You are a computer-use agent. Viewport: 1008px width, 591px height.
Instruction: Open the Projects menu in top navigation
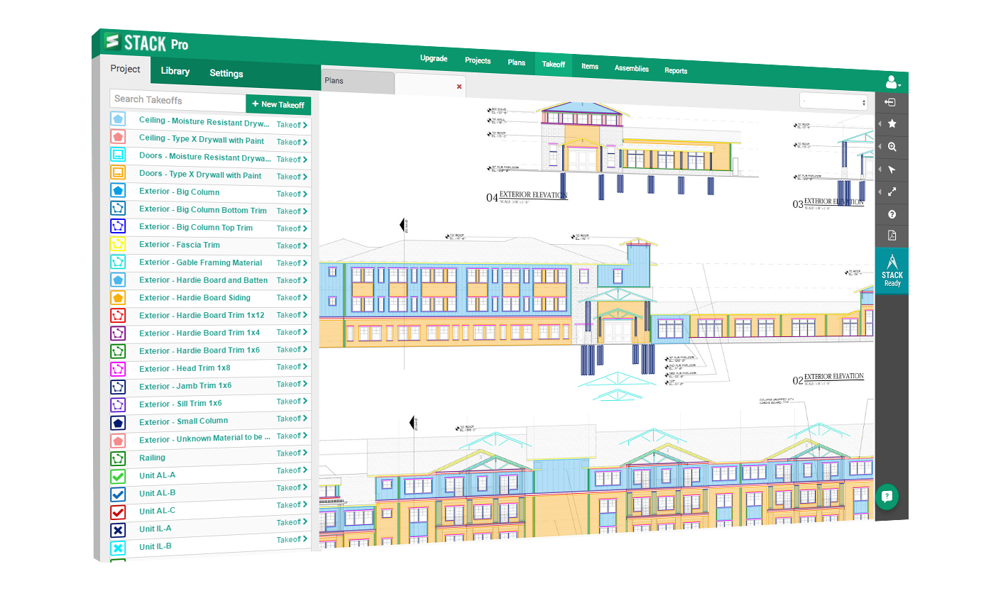pos(478,60)
